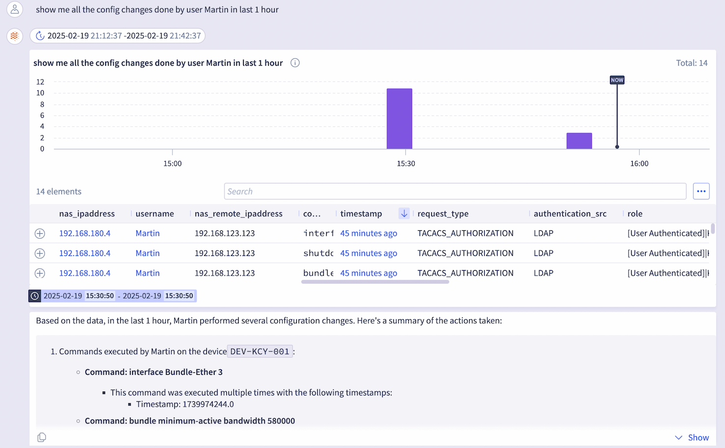Screen dimensions: 725x448
Task: Open 192.168.180.4 link in the bundle row
Action: pos(84,273)
